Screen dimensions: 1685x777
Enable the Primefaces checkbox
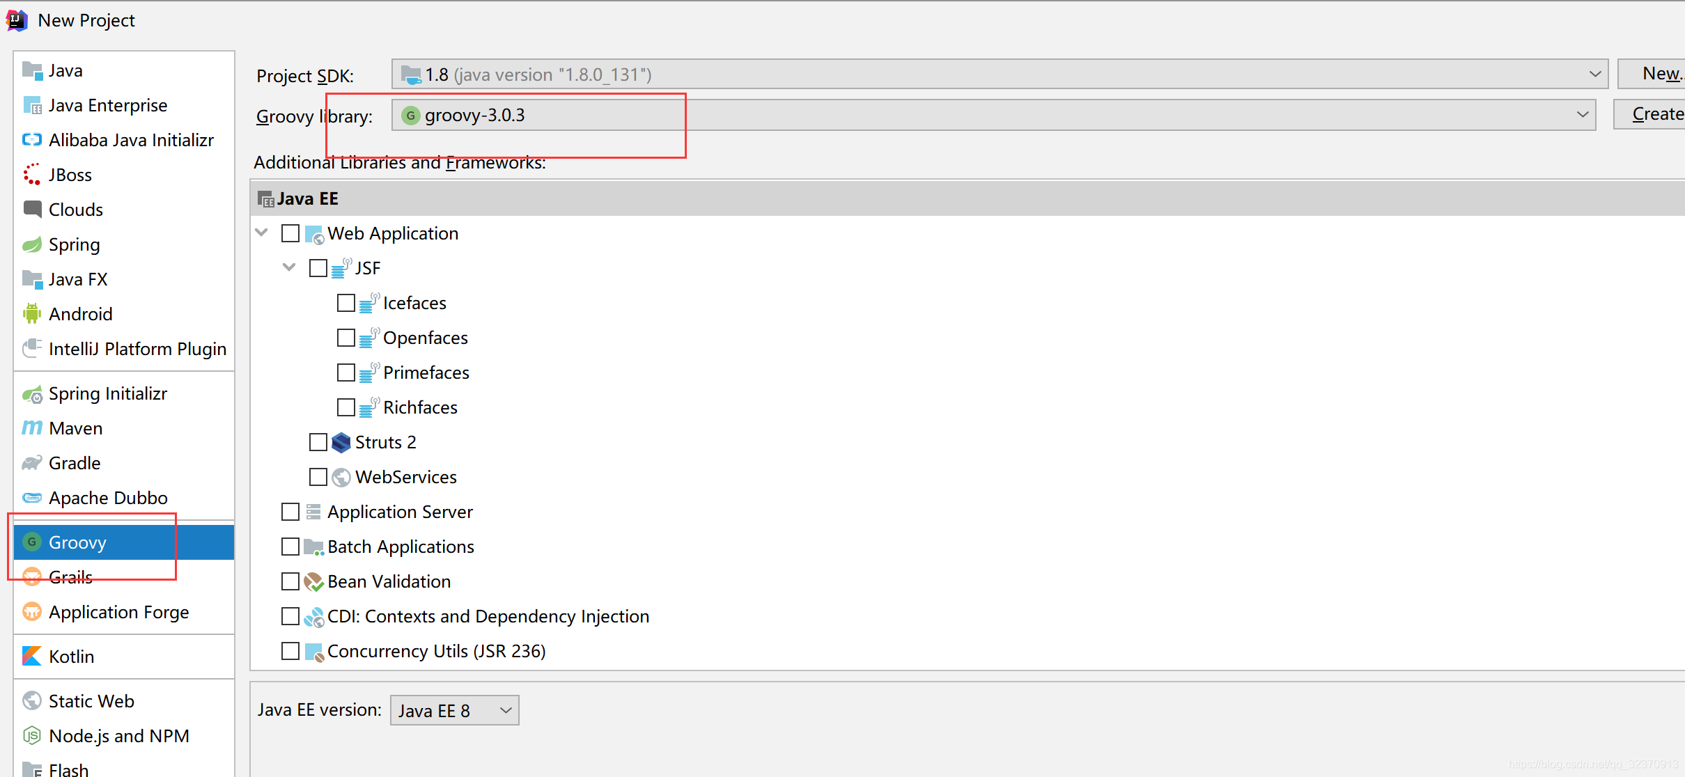pyautogui.click(x=346, y=372)
